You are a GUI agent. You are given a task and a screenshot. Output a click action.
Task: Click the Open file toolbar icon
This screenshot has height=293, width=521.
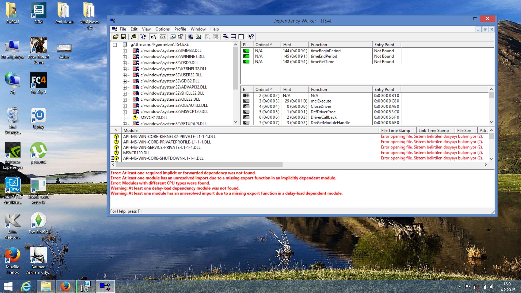pyautogui.click(x=116, y=37)
